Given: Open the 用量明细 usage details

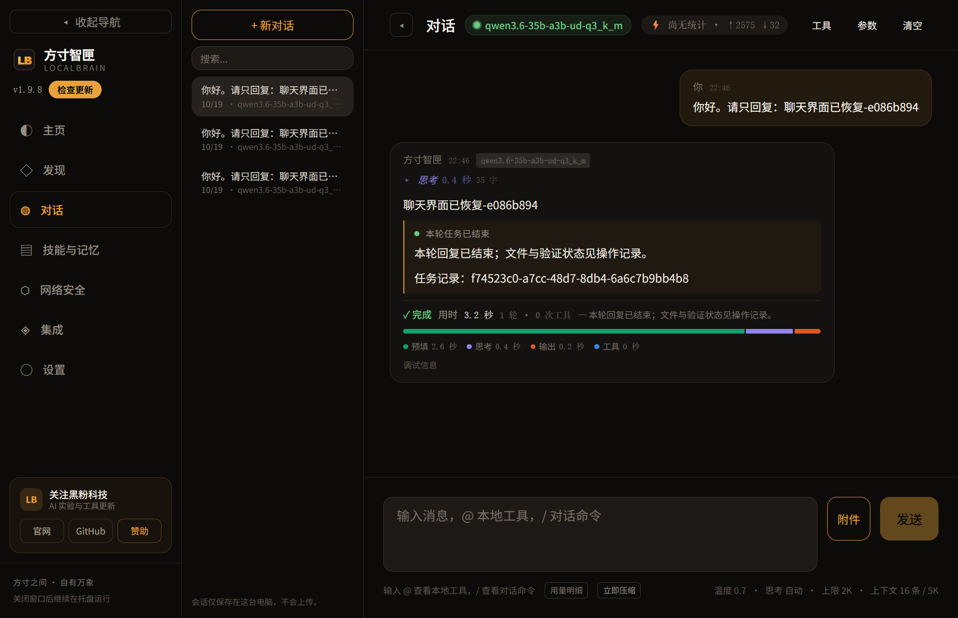Looking at the screenshot, I should (566, 590).
